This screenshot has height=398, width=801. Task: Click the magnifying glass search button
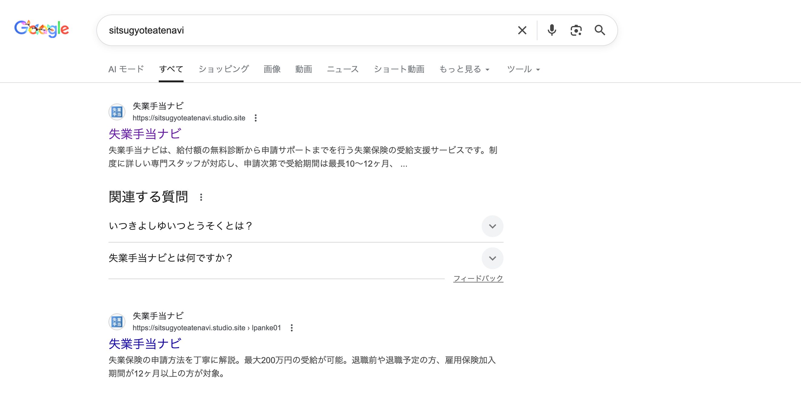click(600, 30)
